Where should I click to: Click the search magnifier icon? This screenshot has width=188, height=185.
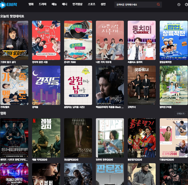point(158,4)
